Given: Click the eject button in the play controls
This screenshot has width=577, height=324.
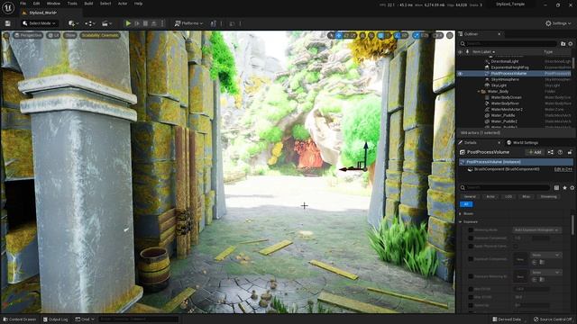Looking at the screenshot, I should (x=154, y=23).
